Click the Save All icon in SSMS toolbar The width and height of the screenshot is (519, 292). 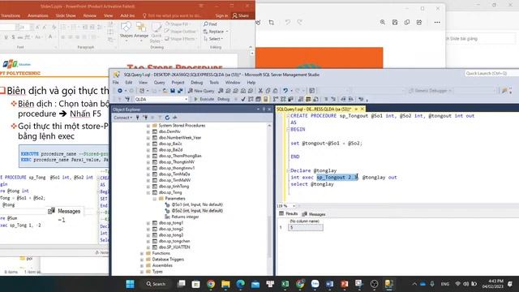pos(180,91)
